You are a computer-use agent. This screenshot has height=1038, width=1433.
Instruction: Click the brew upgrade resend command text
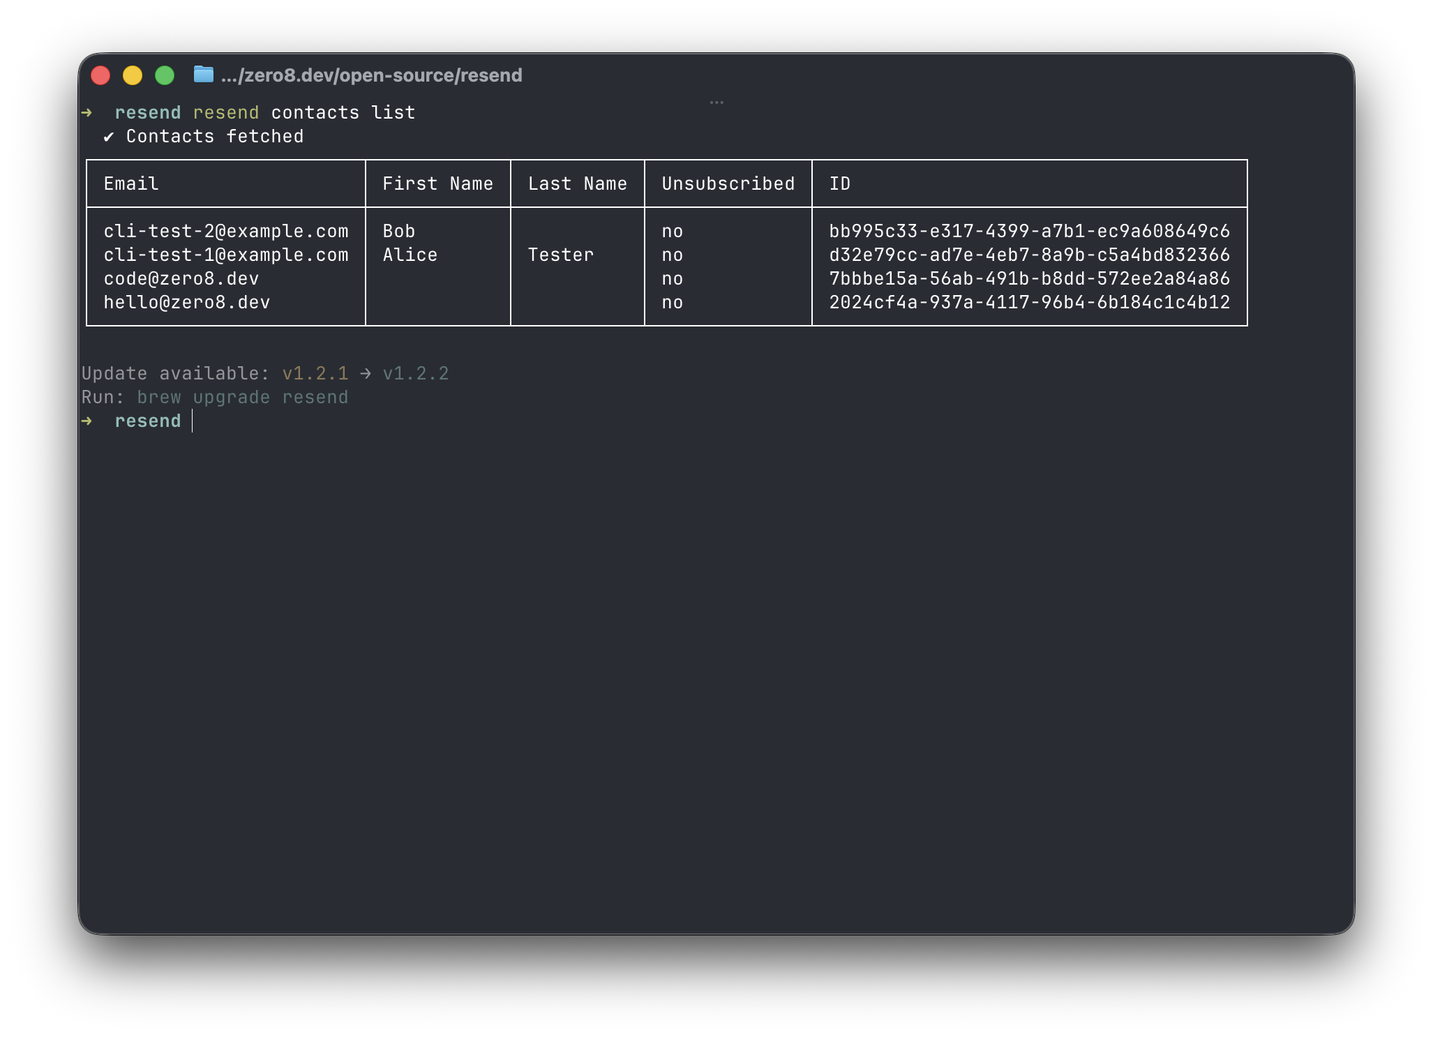point(242,398)
